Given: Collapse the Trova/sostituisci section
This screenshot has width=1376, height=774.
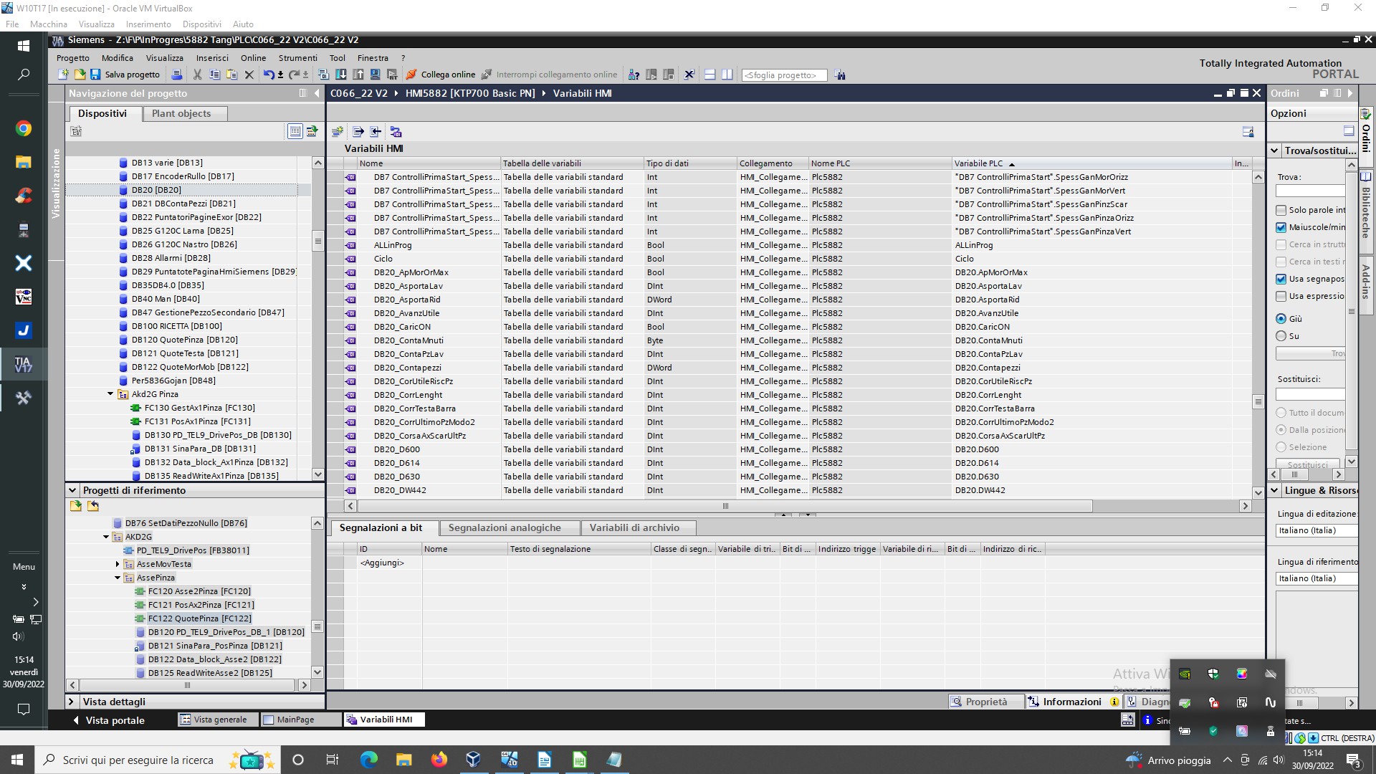Looking at the screenshot, I should click(x=1275, y=150).
